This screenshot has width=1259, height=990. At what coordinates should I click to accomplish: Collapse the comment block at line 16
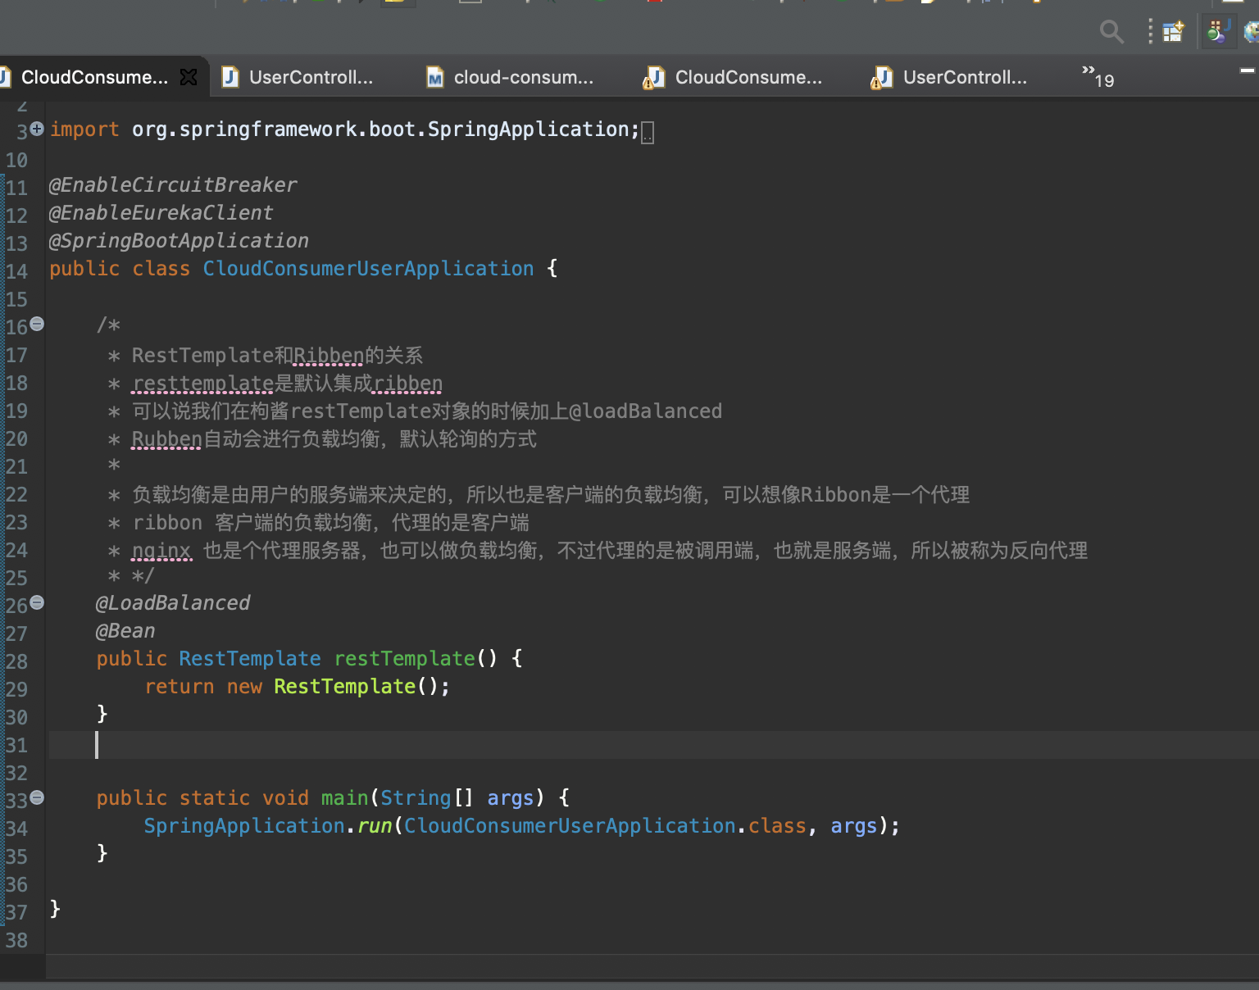coord(37,324)
